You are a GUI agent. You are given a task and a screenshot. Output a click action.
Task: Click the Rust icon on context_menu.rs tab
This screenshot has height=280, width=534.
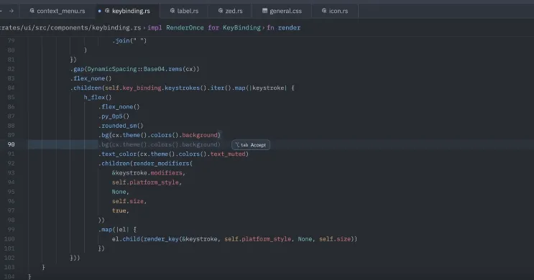[x=32, y=11]
